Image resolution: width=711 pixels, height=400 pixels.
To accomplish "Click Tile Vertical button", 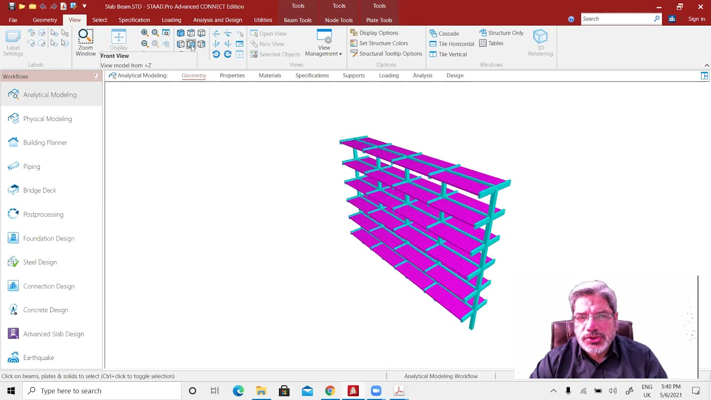I will (x=448, y=54).
